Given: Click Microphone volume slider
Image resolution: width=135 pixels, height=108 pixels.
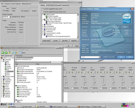Looking at the screenshot, I should point(123,82).
